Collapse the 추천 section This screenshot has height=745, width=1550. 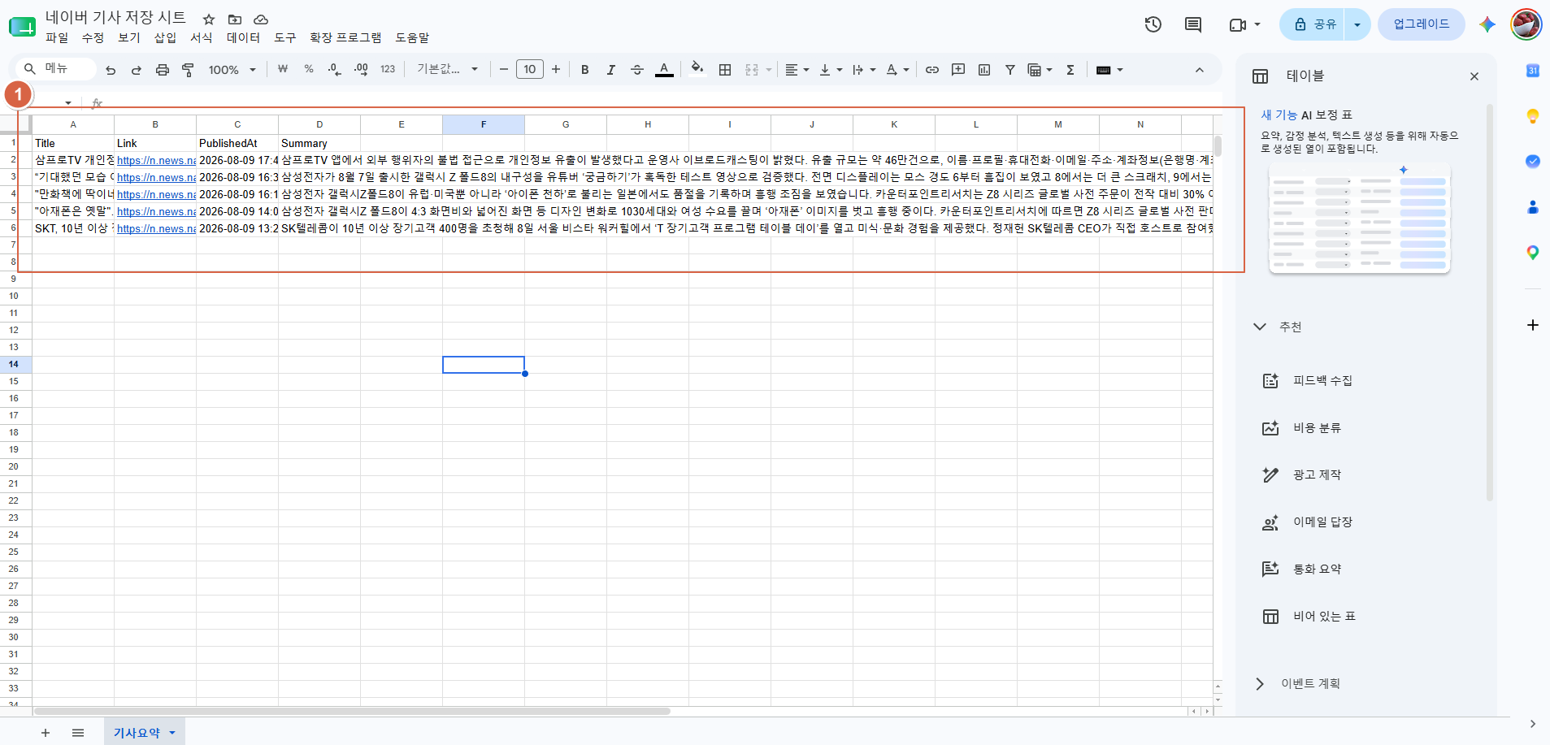(1260, 327)
